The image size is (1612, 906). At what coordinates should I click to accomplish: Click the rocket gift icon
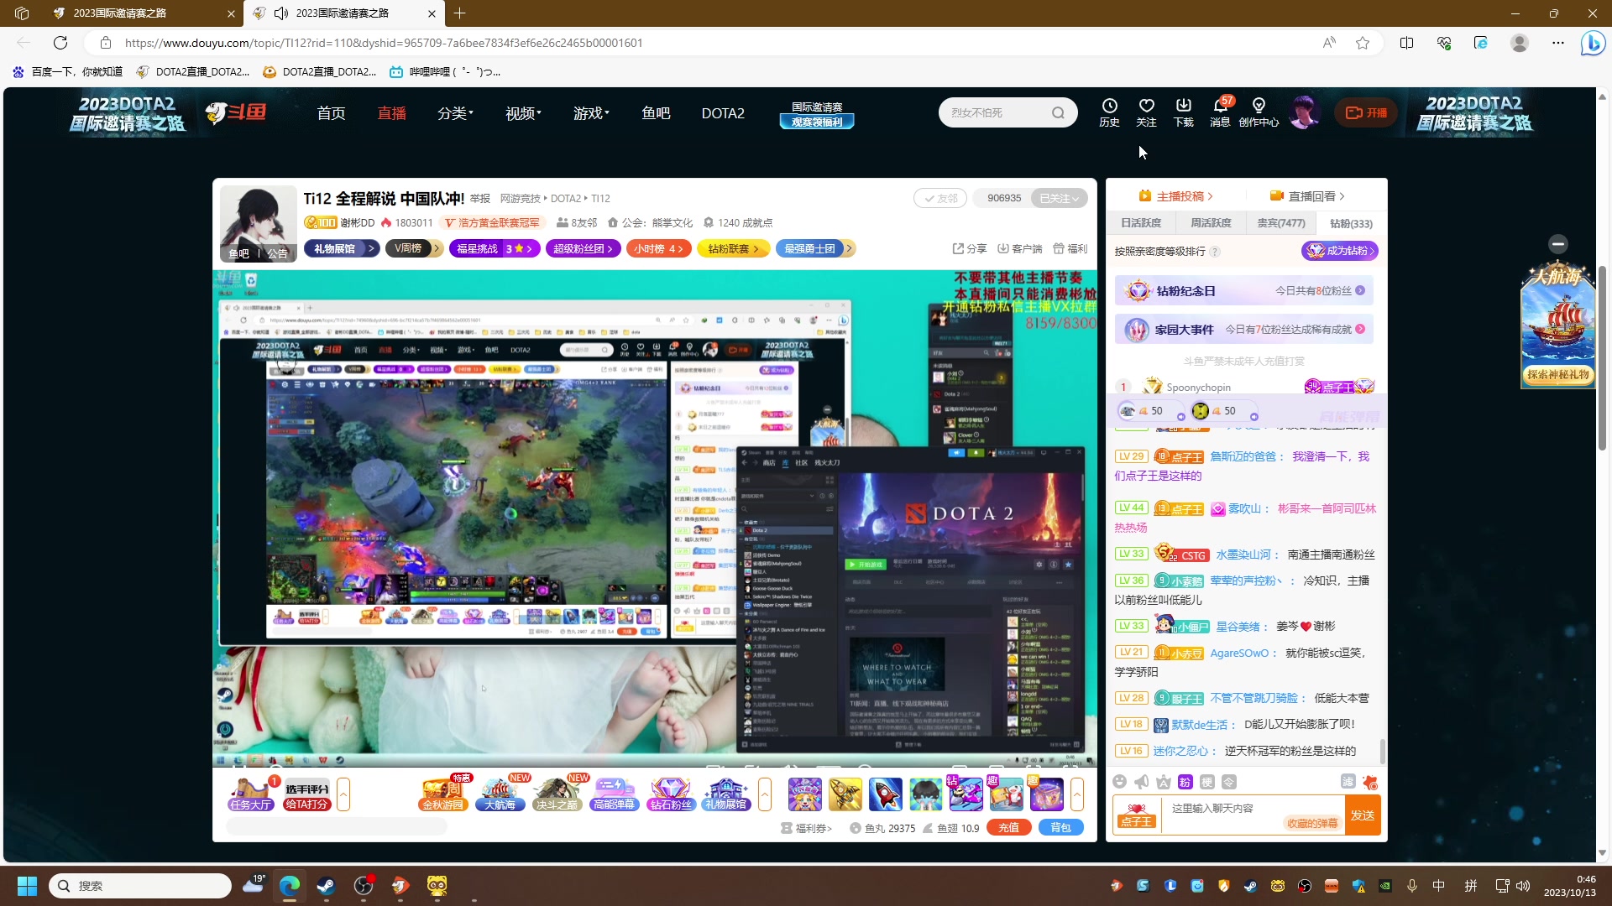(x=885, y=794)
